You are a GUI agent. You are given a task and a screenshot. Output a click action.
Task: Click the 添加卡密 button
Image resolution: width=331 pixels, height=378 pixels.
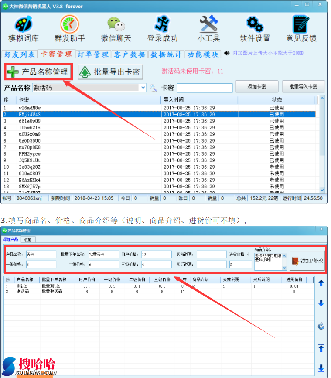[x=257, y=87]
